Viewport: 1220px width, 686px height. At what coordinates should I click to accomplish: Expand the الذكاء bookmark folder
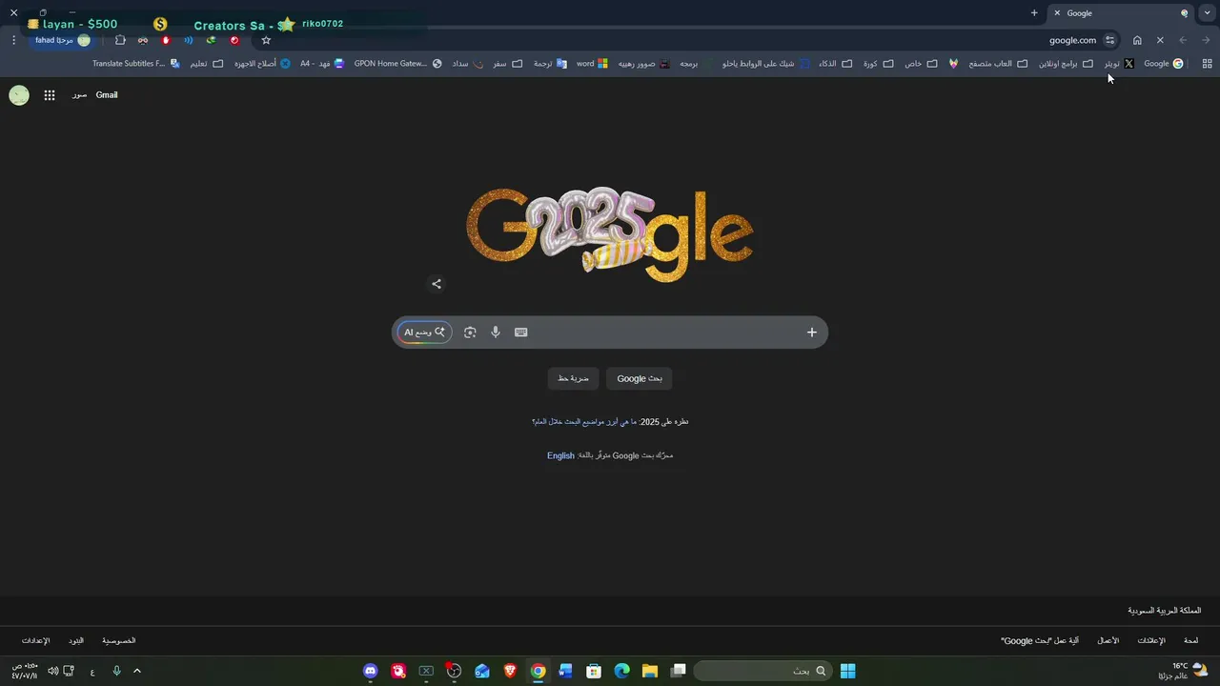834,64
